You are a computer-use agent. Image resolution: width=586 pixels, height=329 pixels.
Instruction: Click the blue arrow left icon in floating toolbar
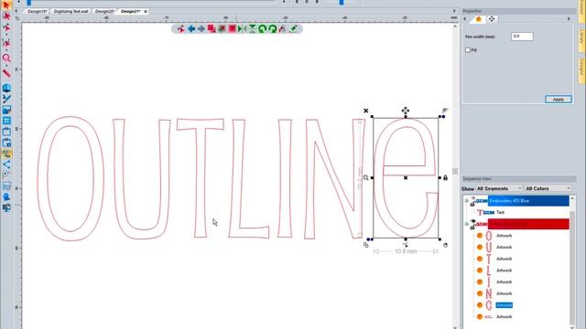(191, 28)
